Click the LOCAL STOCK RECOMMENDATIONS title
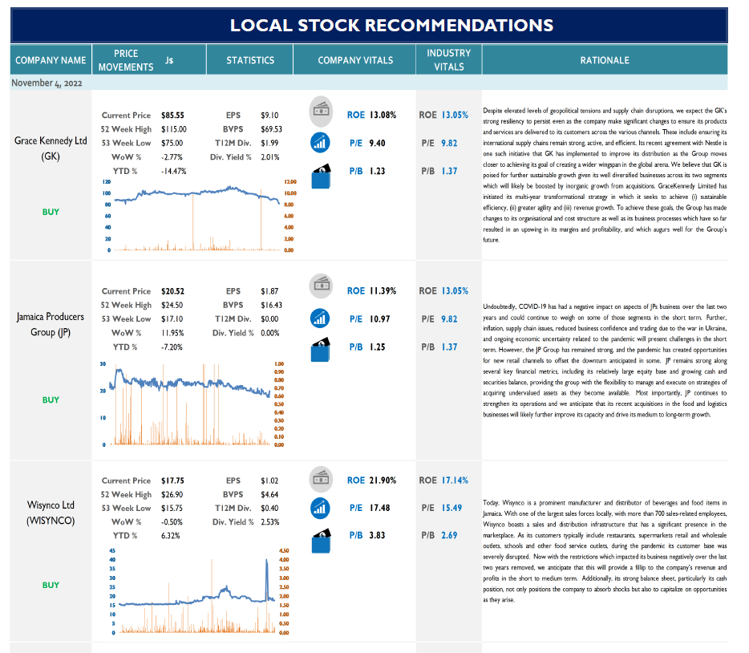749x653 pixels. tap(391, 26)
